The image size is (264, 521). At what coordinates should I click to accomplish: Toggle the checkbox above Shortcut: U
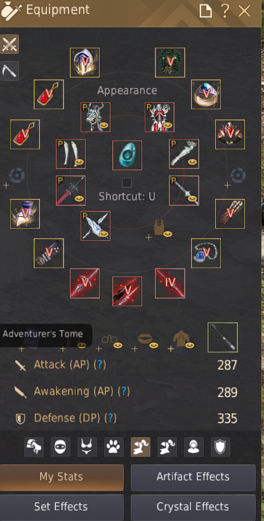(126, 182)
